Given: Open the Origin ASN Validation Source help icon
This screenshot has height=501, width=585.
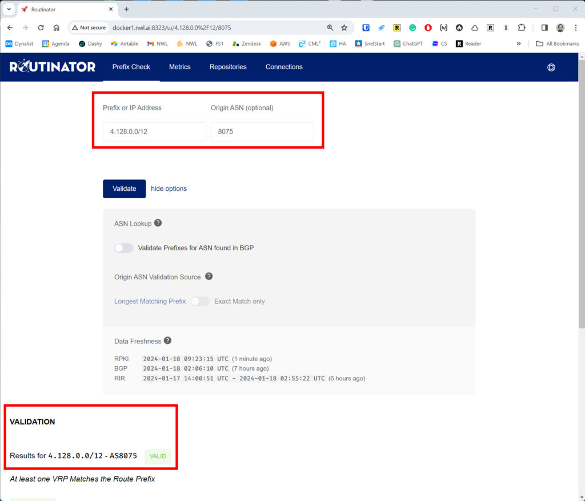Looking at the screenshot, I should click(x=209, y=276).
